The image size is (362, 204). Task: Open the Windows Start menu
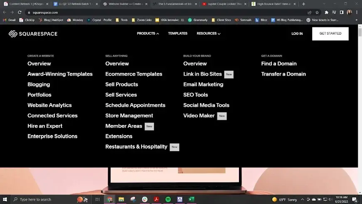(x=5, y=199)
